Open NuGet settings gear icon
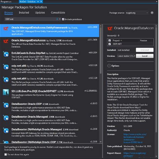This screenshot has height=159, width=159. point(152,13)
